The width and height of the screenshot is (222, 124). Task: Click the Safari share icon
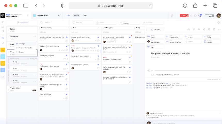(195, 6)
